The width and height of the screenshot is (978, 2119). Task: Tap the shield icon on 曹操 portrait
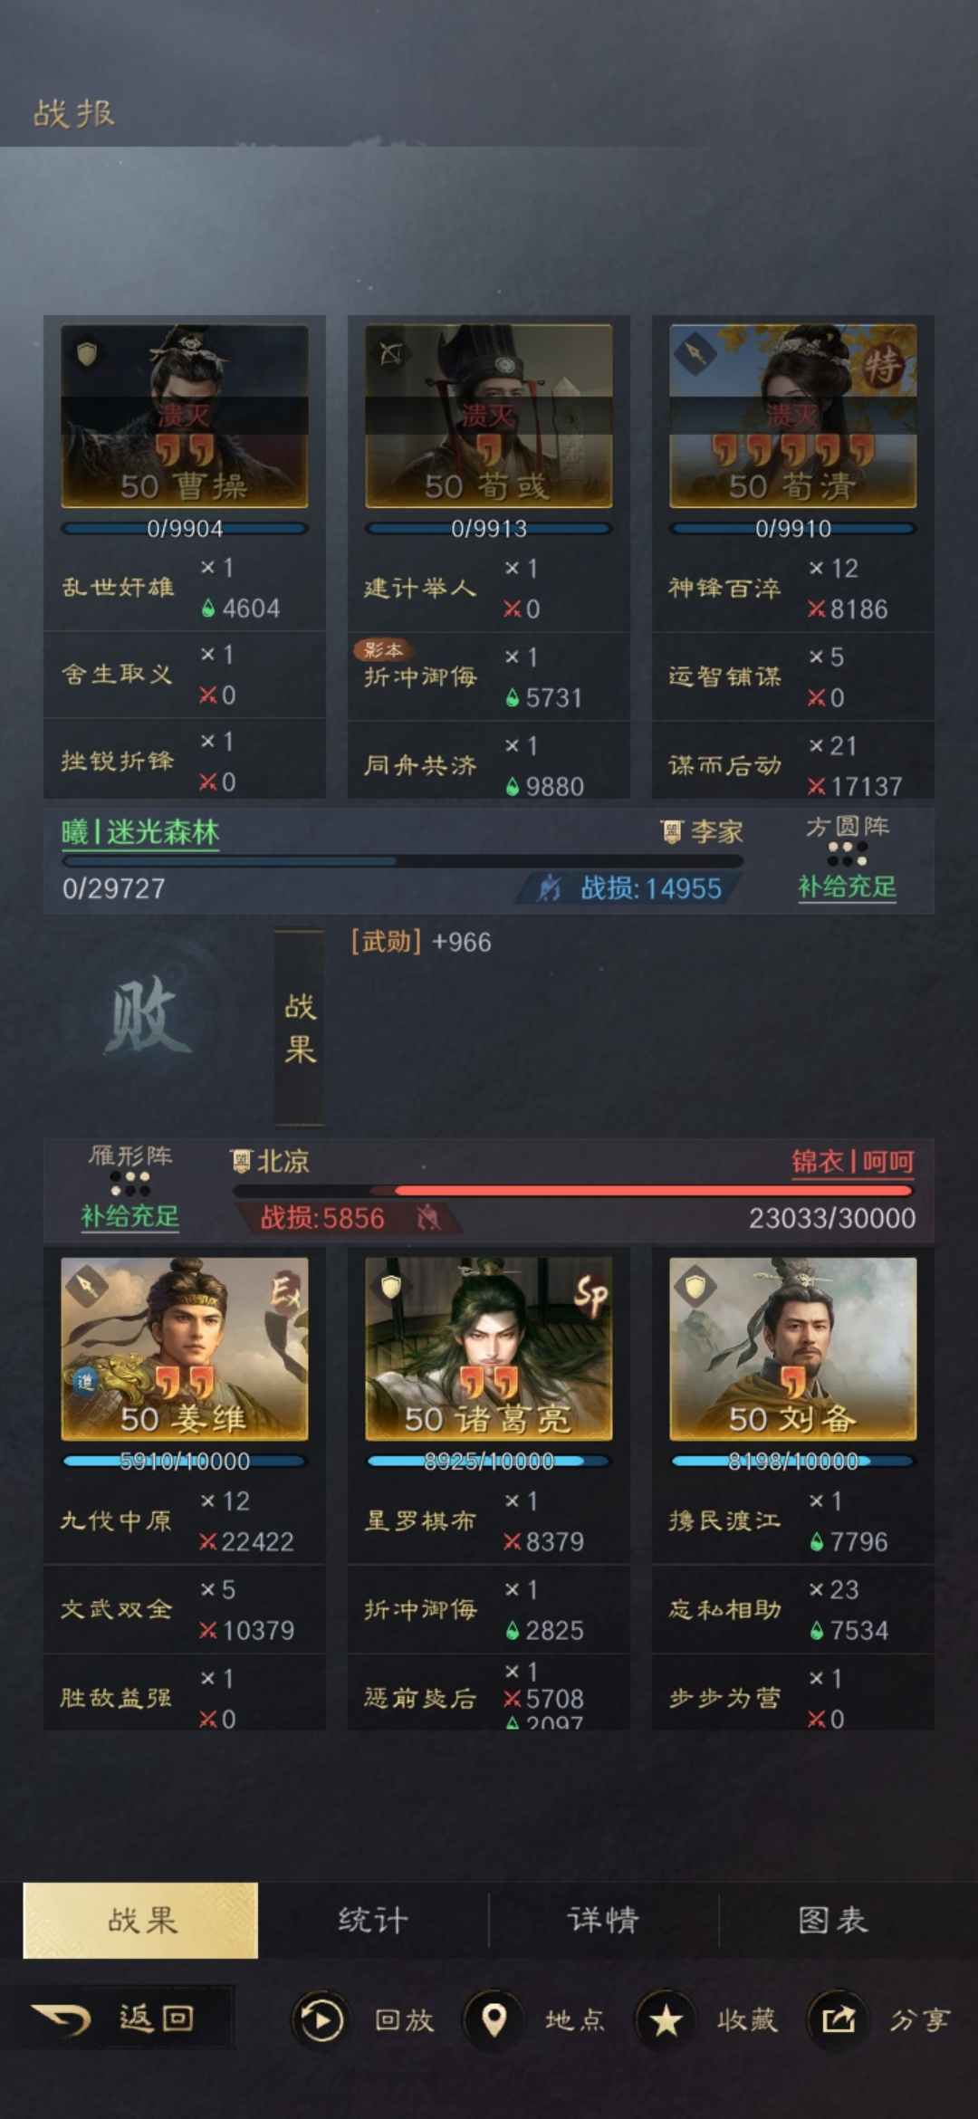(87, 354)
